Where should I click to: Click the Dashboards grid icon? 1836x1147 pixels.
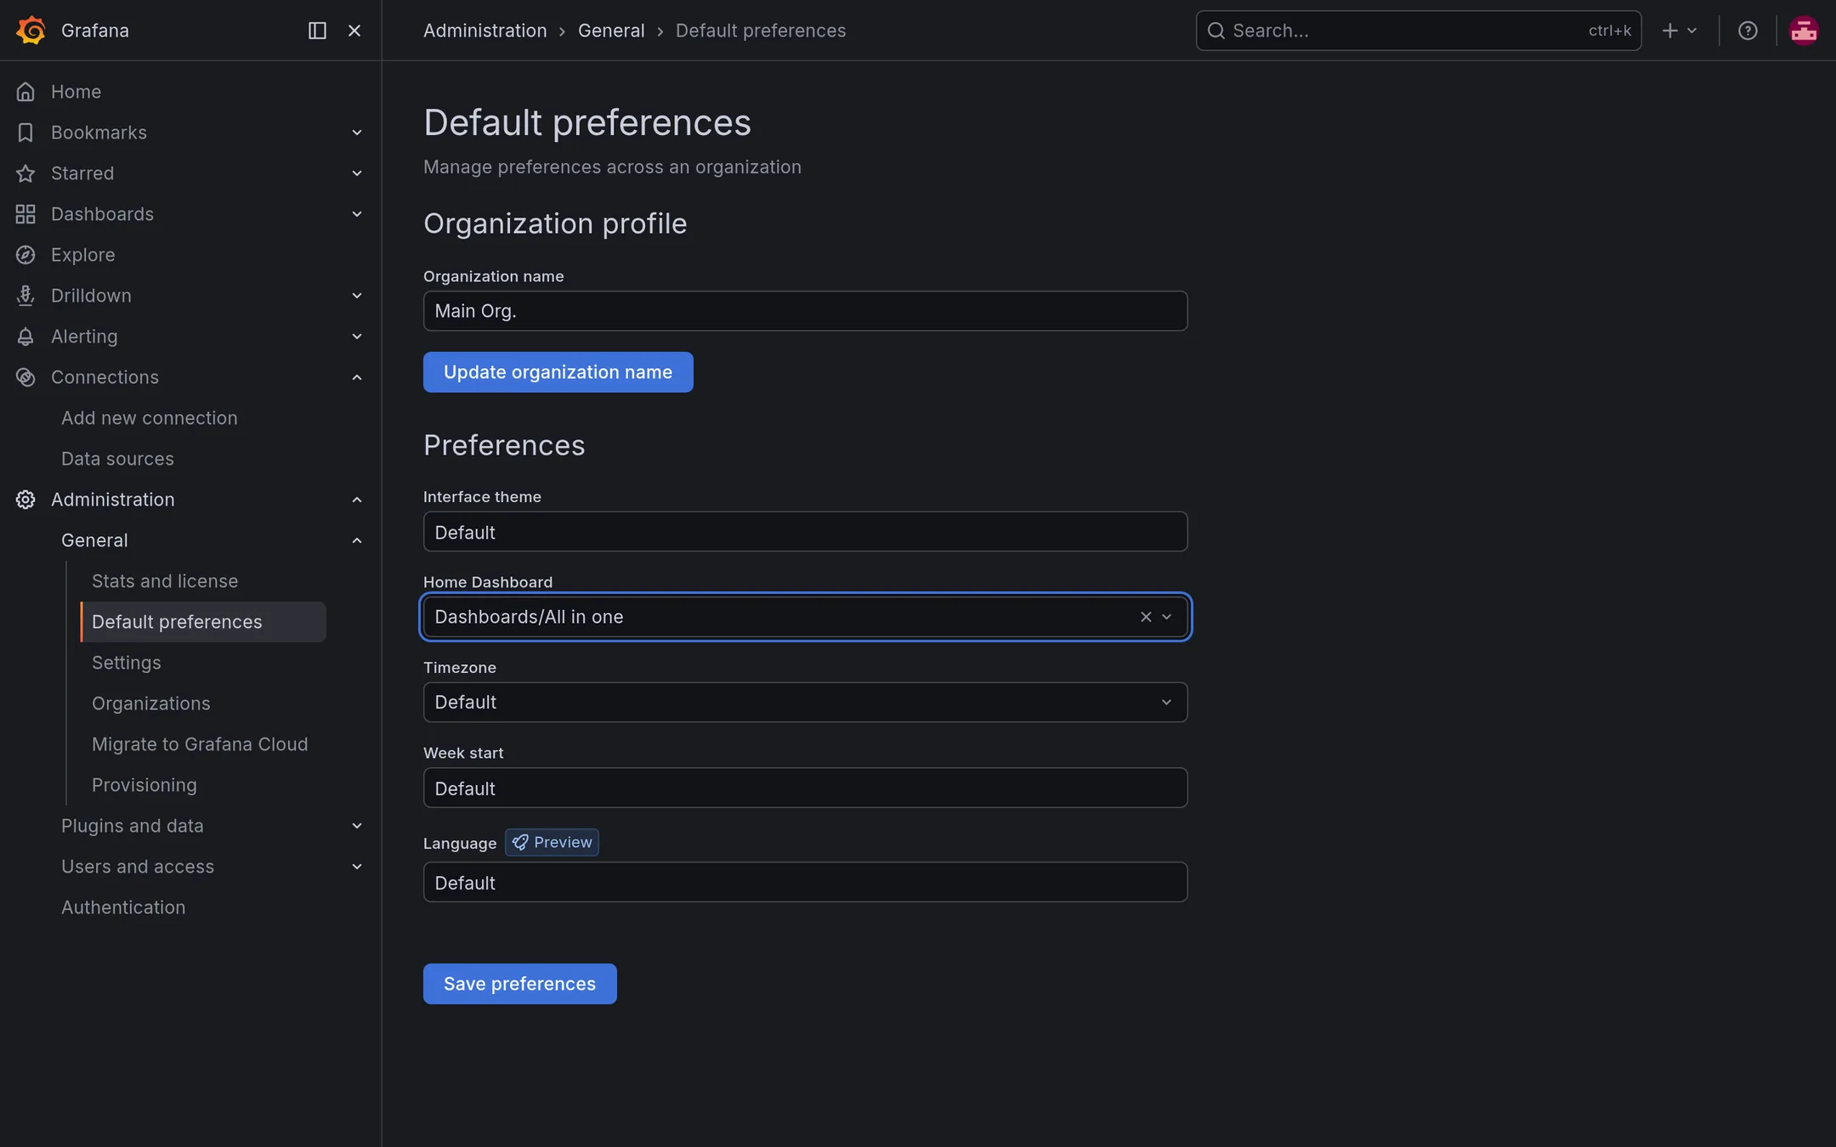25,214
